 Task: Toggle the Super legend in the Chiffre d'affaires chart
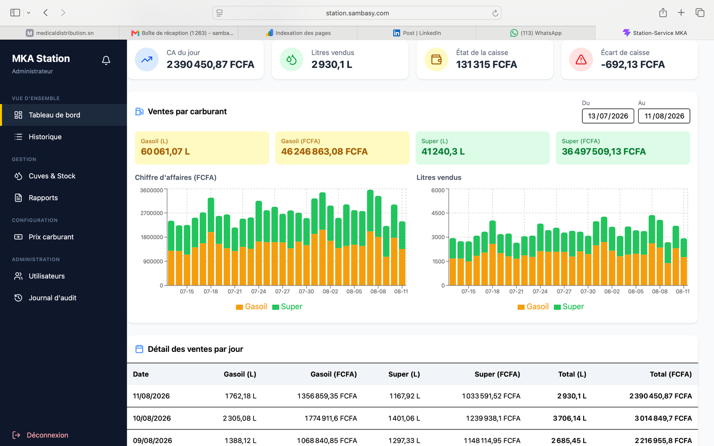tap(287, 307)
